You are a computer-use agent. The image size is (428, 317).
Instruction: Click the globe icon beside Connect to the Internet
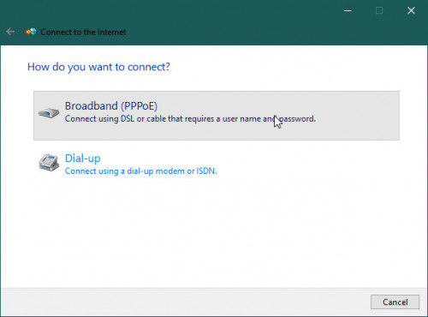31,32
